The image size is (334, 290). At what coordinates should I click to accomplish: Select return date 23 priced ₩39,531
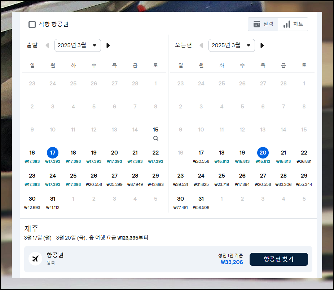coord(180,179)
